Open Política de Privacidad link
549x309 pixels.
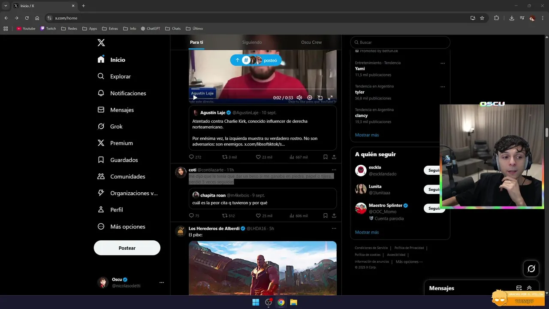tap(409, 248)
